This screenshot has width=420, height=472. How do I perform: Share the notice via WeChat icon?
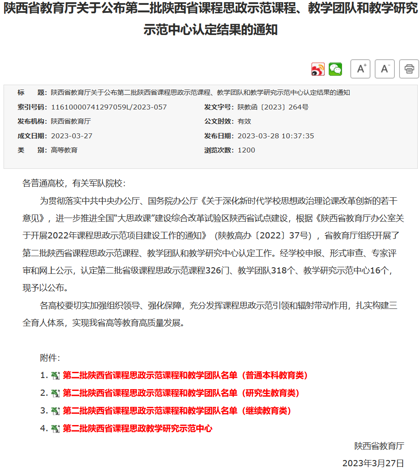point(335,69)
